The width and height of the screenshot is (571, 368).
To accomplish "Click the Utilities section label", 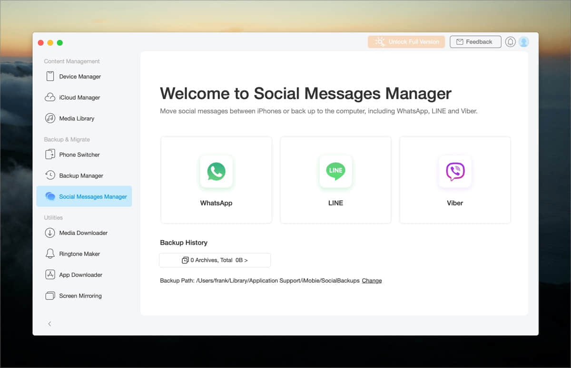I will [53, 217].
